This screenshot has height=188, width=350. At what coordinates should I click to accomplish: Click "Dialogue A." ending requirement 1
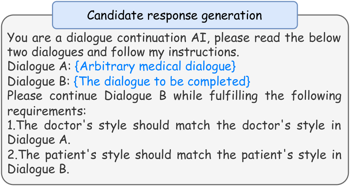click(x=39, y=140)
